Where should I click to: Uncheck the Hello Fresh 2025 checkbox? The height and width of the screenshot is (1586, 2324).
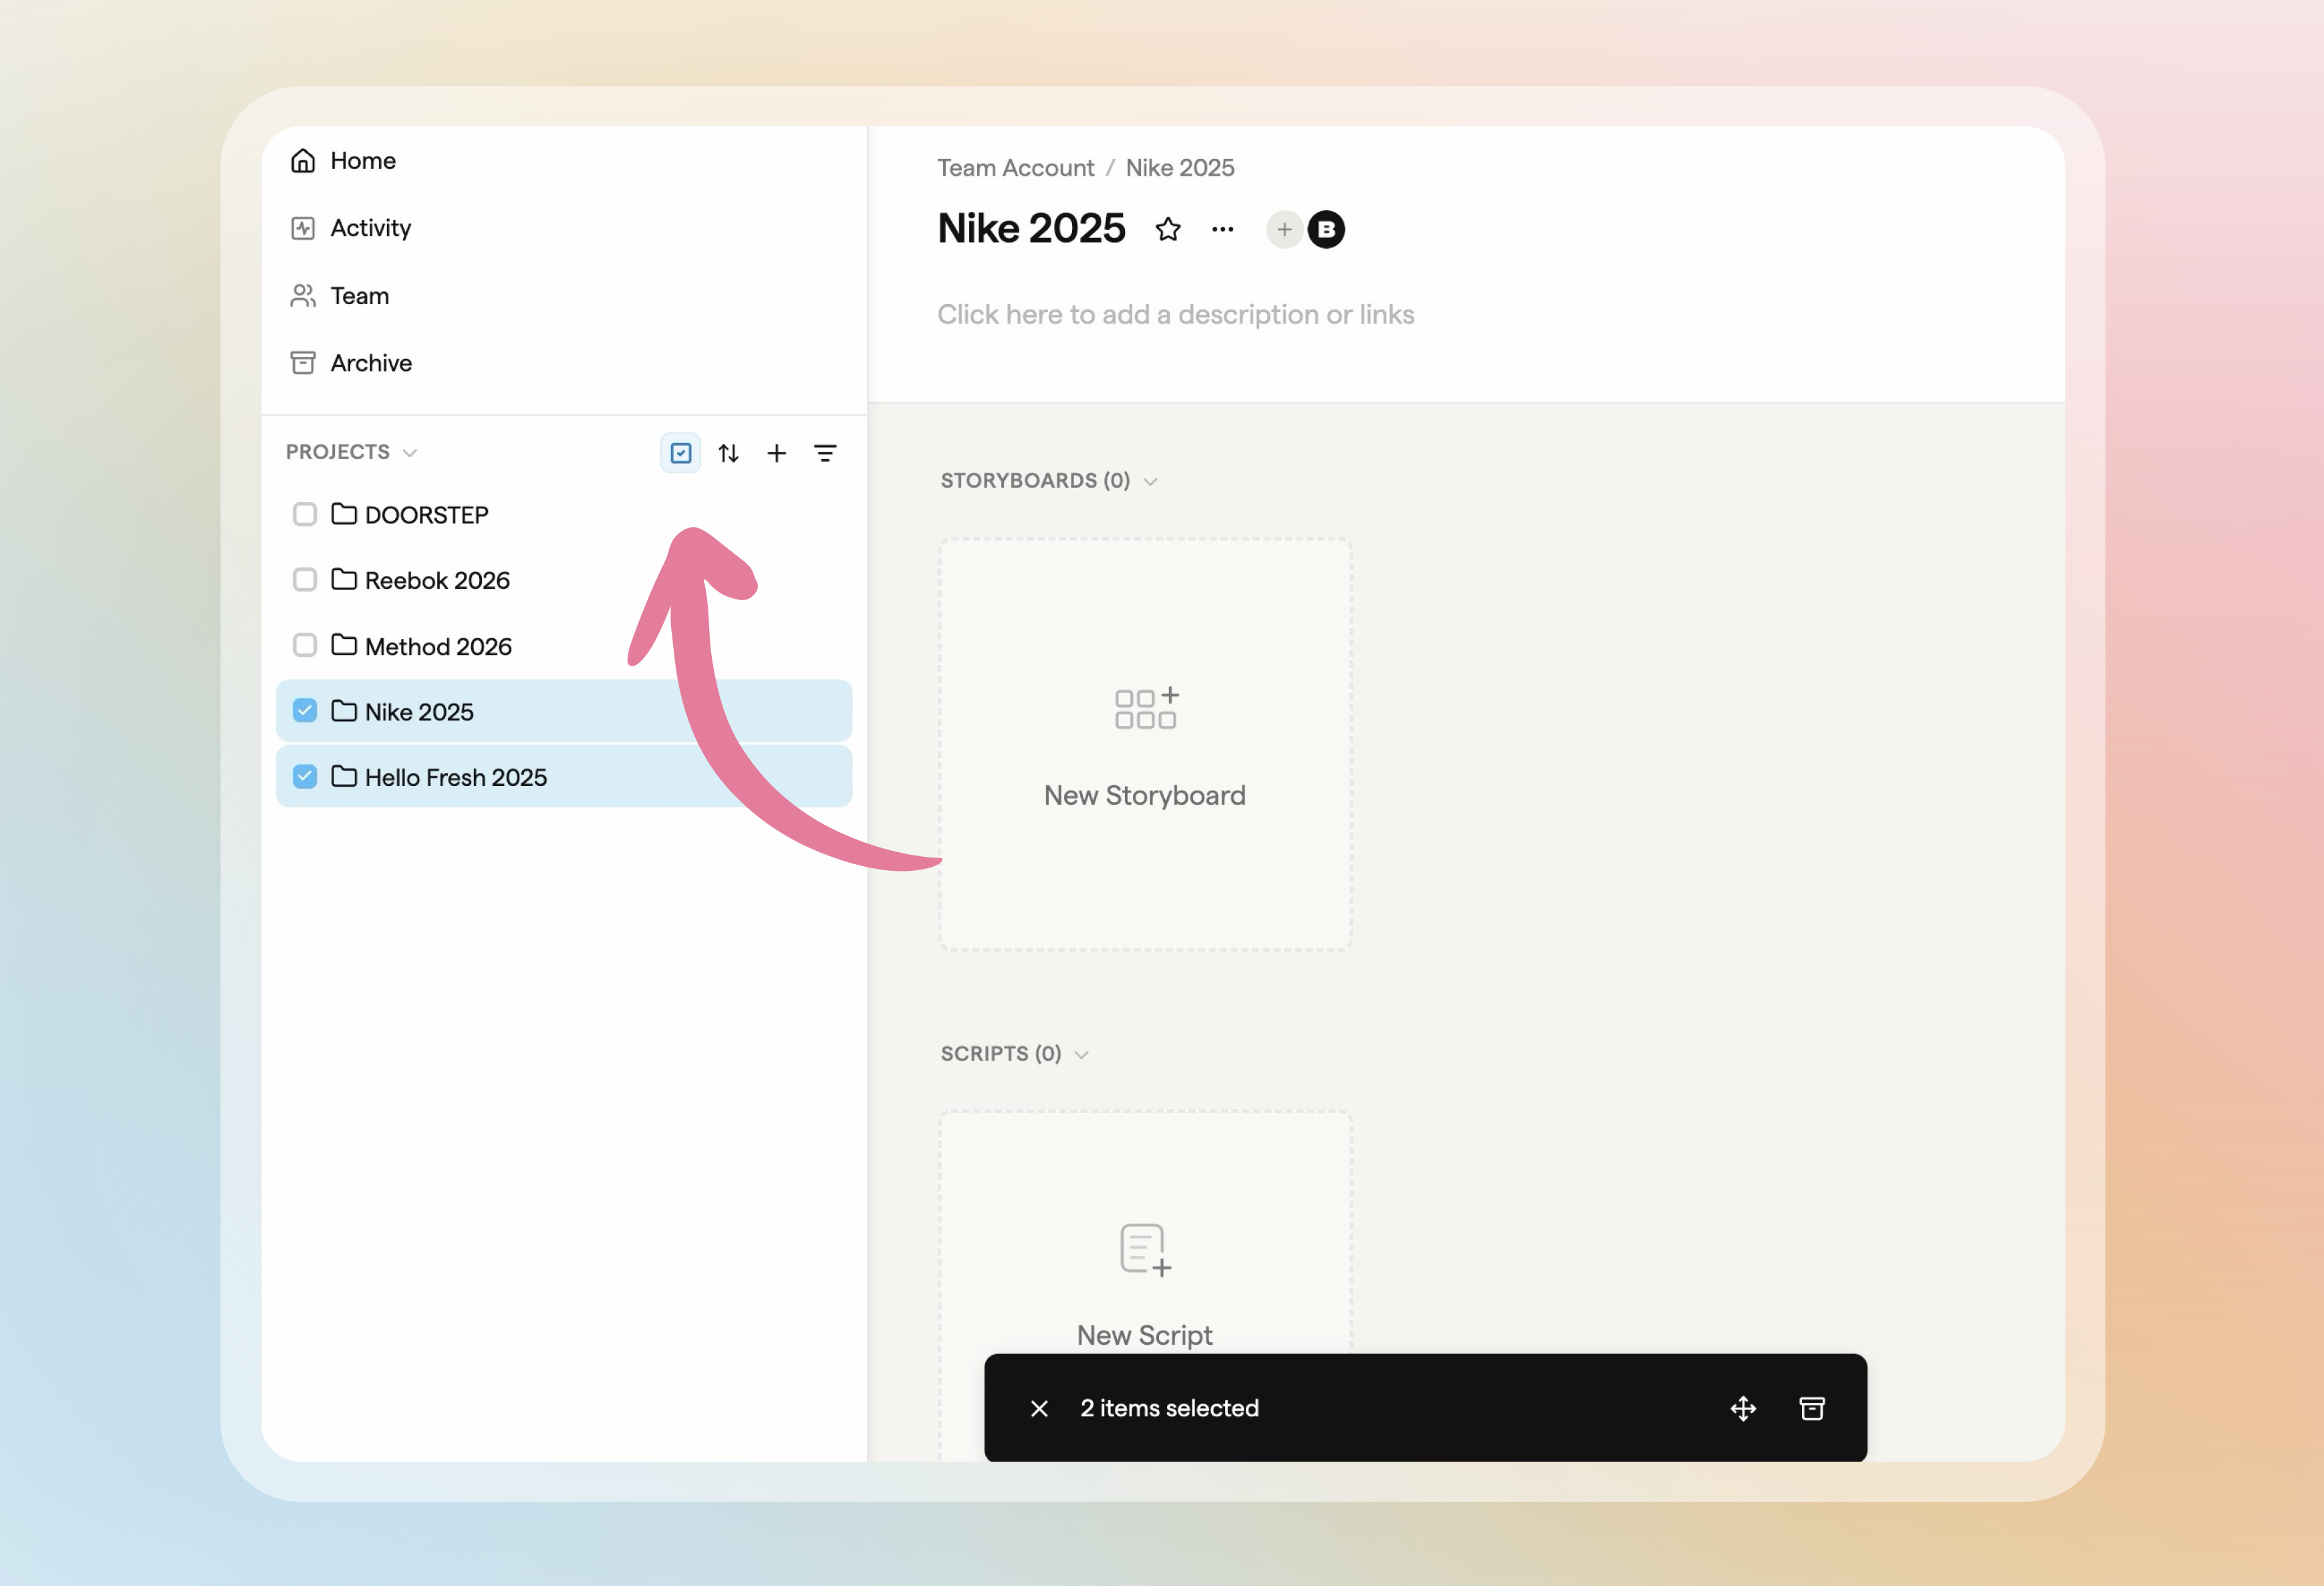[305, 777]
